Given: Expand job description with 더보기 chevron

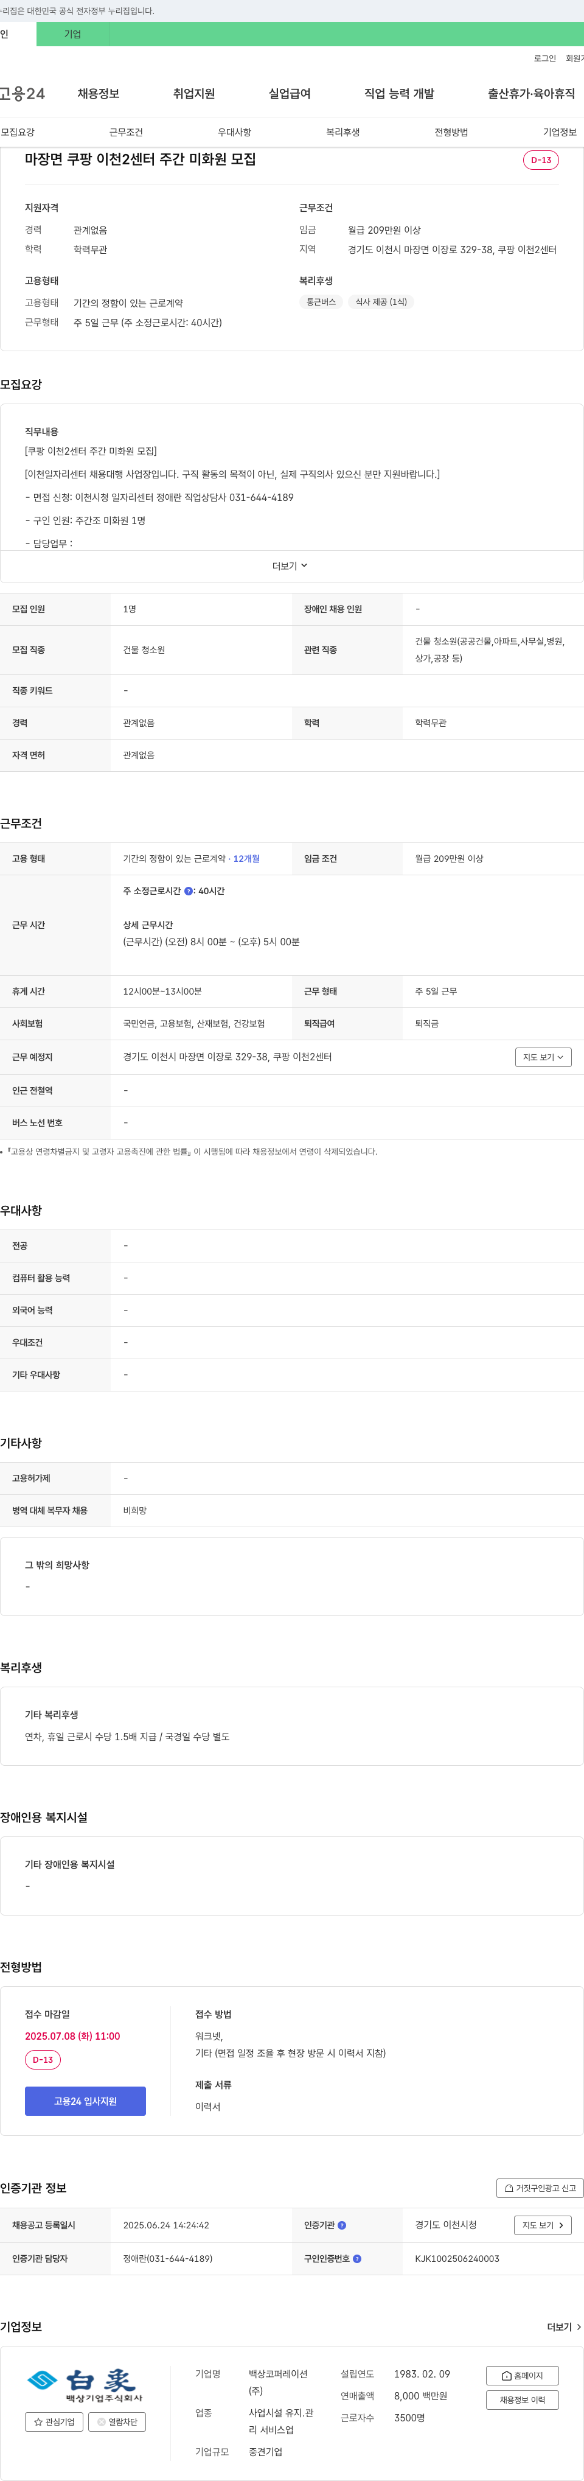Looking at the screenshot, I should tap(291, 566).
